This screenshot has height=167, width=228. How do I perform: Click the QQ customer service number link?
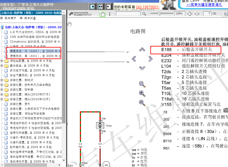coord(148,7)
